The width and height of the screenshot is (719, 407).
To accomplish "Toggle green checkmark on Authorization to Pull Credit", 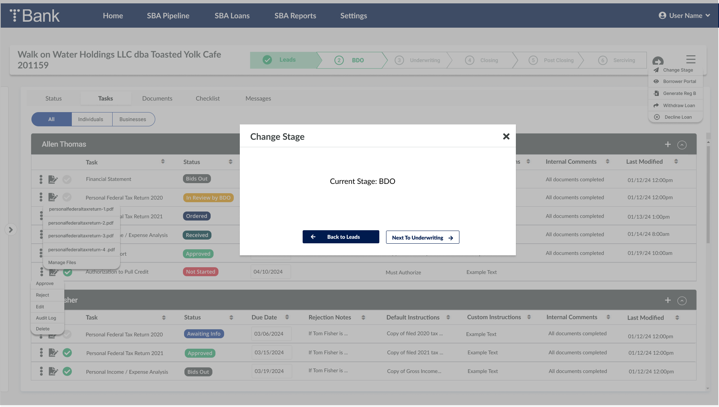I will [68, 272].
